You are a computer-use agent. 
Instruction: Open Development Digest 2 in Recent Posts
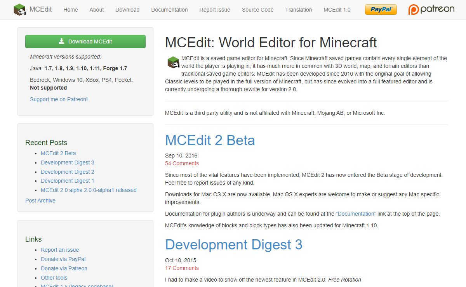[68, 172]
